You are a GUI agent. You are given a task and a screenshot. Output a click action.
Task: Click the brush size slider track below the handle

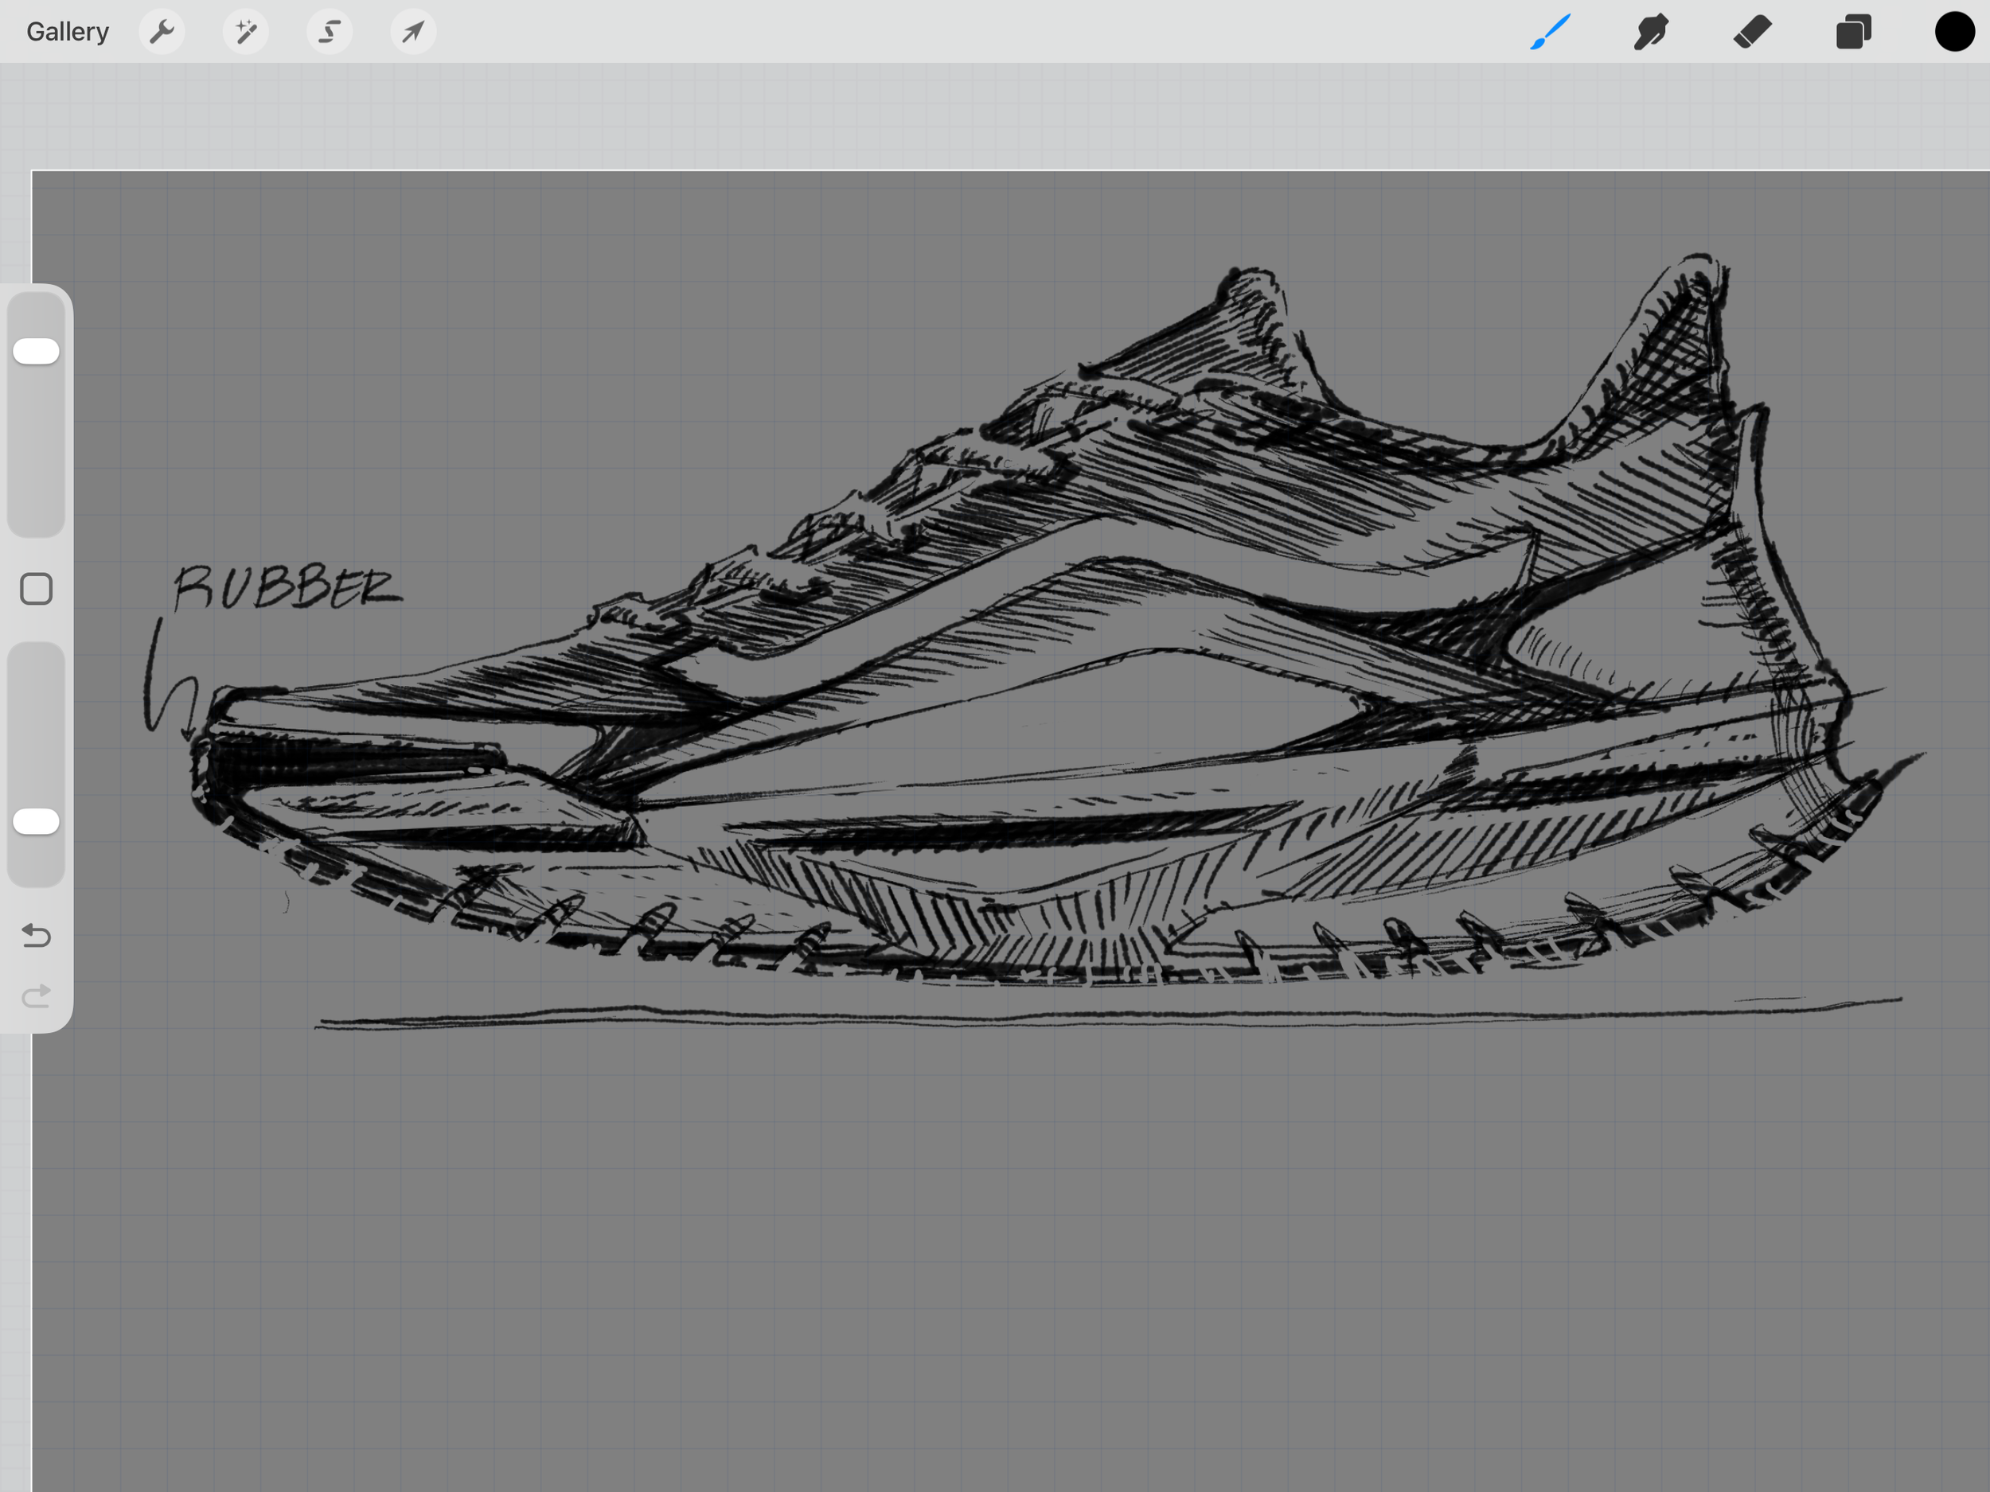point(36,450)
